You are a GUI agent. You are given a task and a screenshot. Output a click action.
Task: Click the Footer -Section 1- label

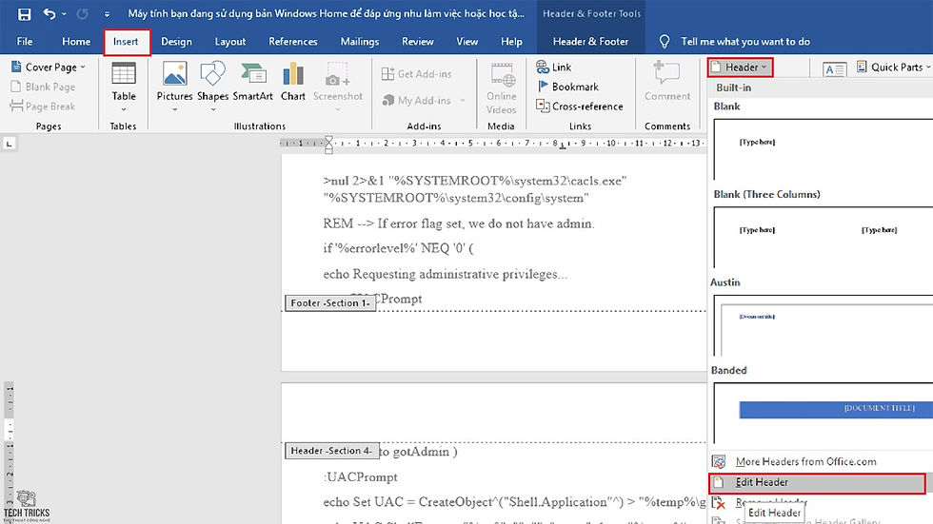point(329,303)
